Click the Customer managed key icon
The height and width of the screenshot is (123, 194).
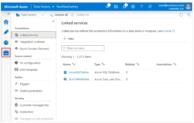[x=16, y=105]
